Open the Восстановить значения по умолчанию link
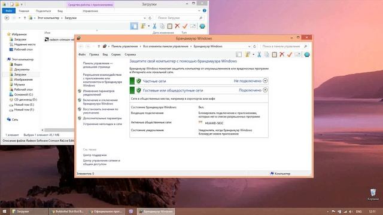This screenshot has width=383, height=215. (x=101, y=111)
